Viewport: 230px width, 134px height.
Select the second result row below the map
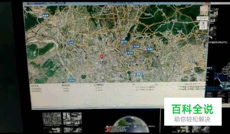118,90
